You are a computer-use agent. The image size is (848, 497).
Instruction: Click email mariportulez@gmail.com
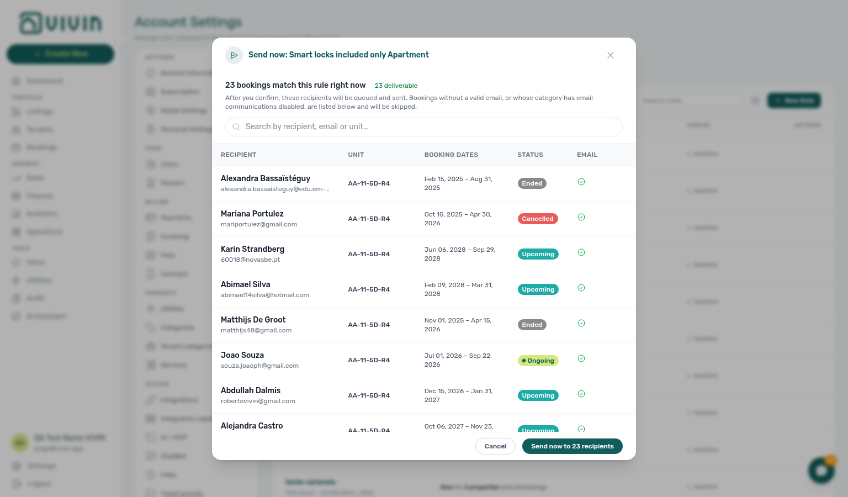tap(259, 224)
